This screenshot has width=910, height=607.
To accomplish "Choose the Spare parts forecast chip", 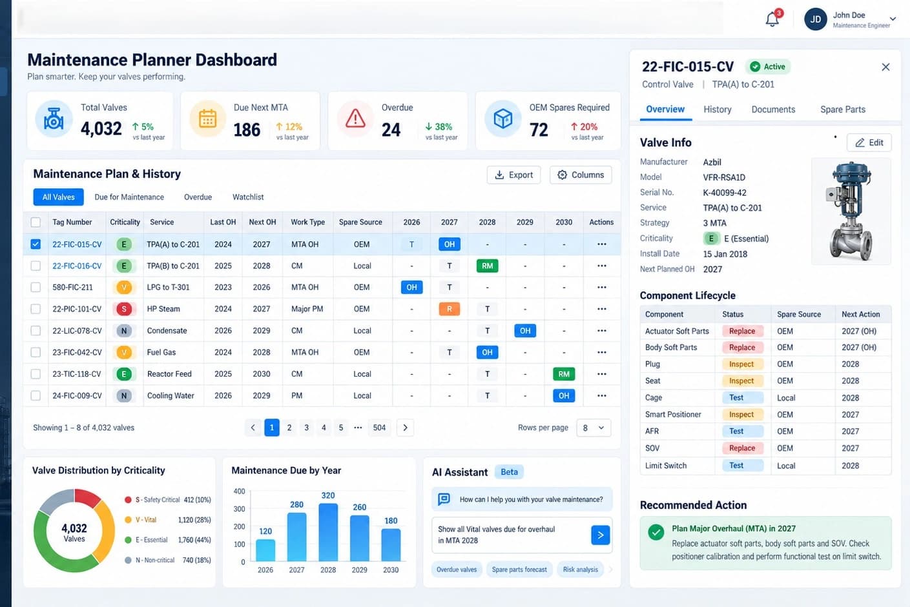I will click(x=519, y=570).
